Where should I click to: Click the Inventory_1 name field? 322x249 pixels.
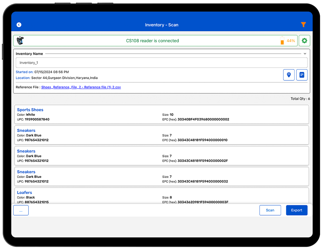coord(161,63)
